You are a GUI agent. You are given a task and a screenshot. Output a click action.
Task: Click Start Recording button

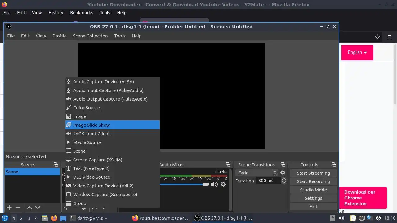pyautogui.click(x=313, y=181)
